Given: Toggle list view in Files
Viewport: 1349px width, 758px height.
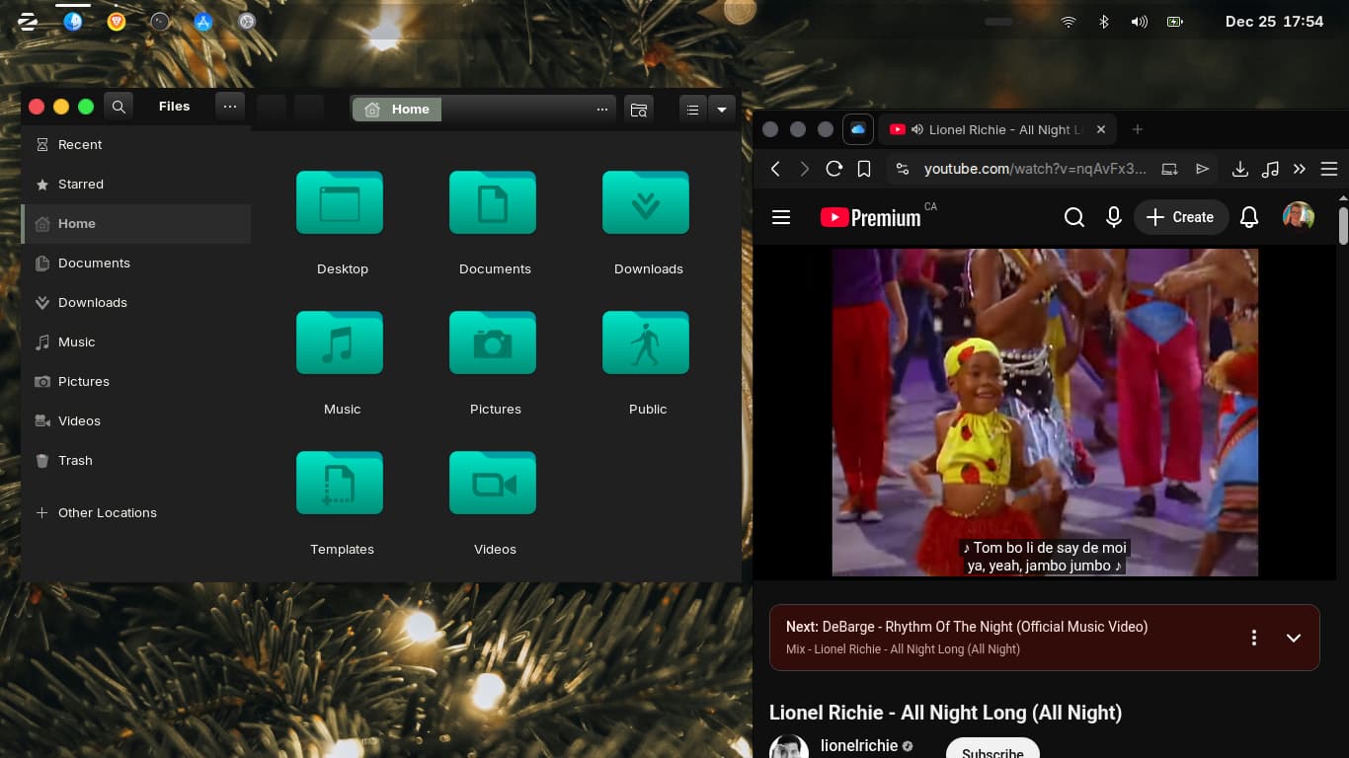Looking at the screenshot, I should pos(693,110).
